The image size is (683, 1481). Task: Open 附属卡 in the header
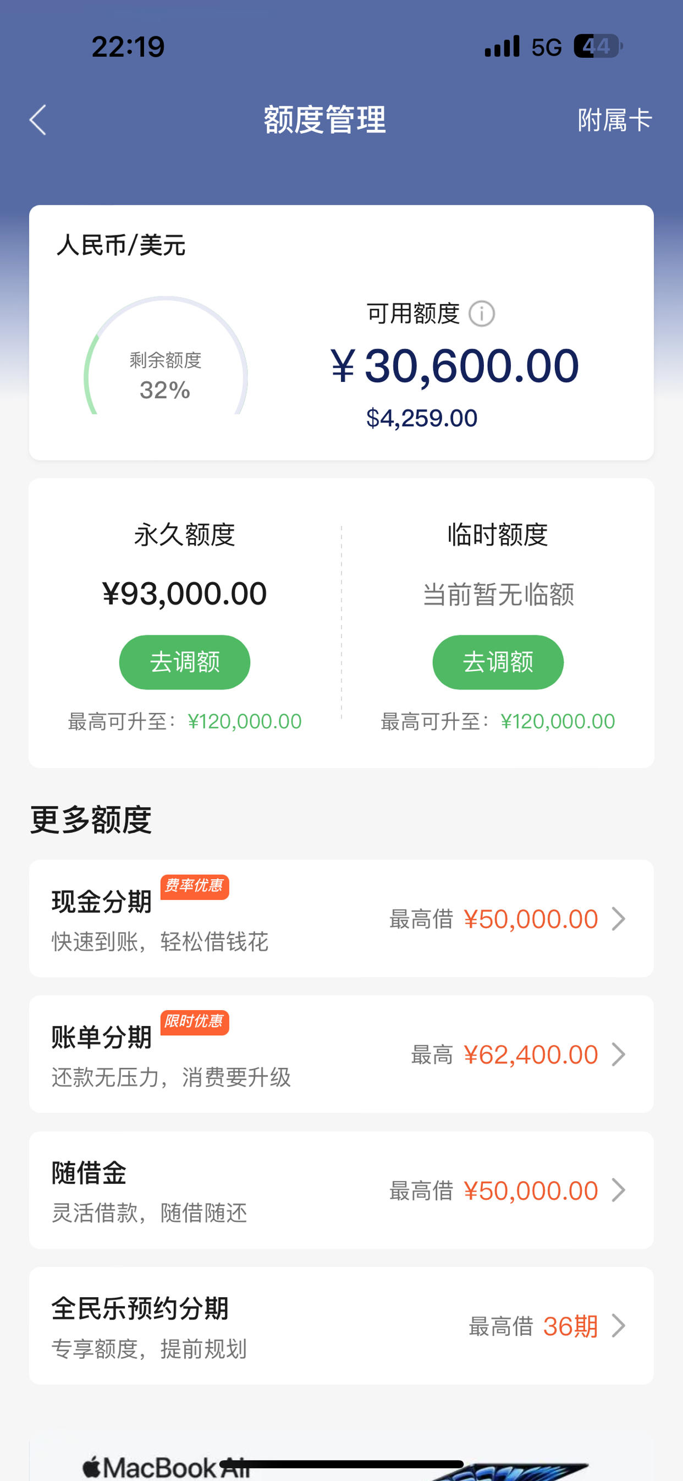(x=615, y=120)
